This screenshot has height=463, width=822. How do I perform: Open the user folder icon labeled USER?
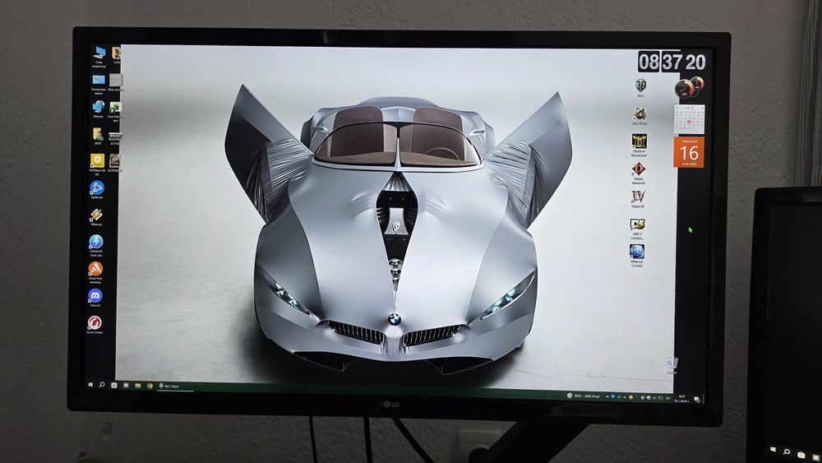point(98,135)
